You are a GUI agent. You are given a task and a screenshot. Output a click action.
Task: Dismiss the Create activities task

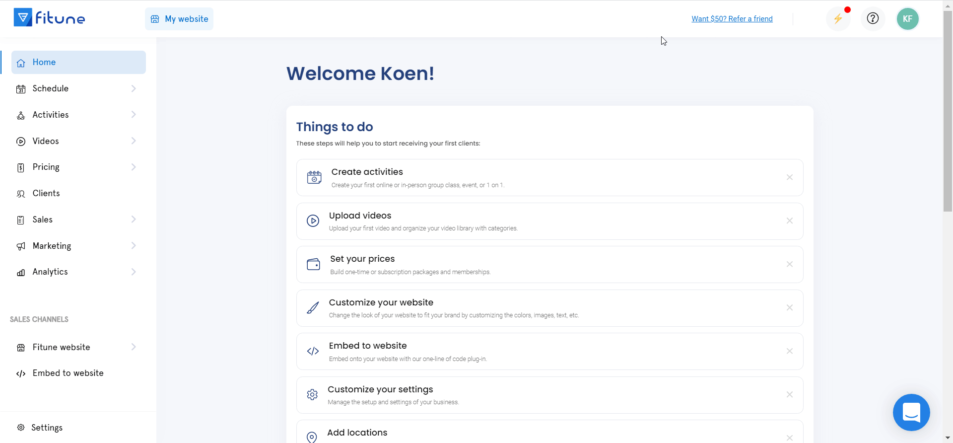point(789,177)
